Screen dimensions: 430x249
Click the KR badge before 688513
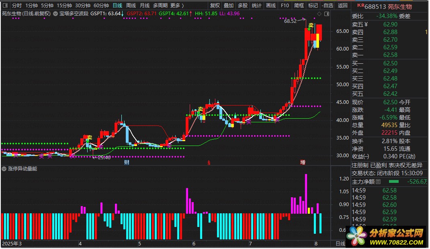point(361,5)
